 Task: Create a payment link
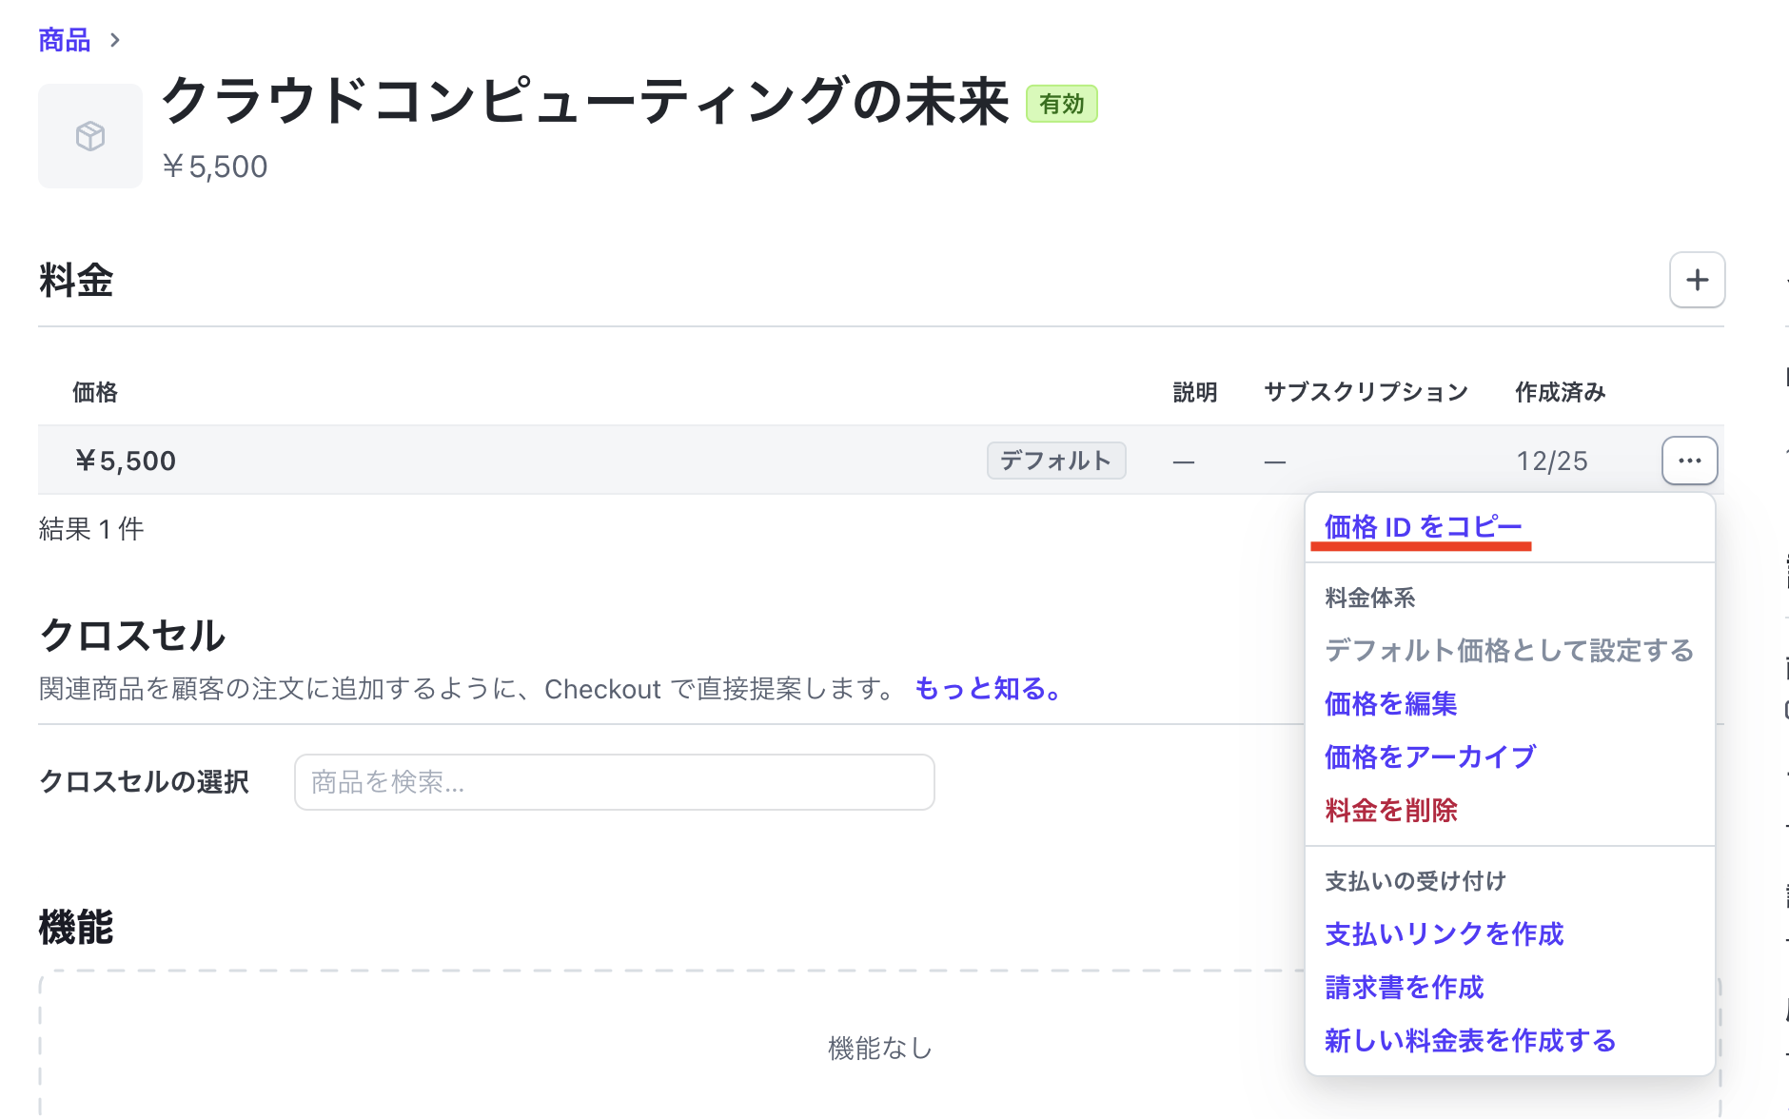(1443, 934)
